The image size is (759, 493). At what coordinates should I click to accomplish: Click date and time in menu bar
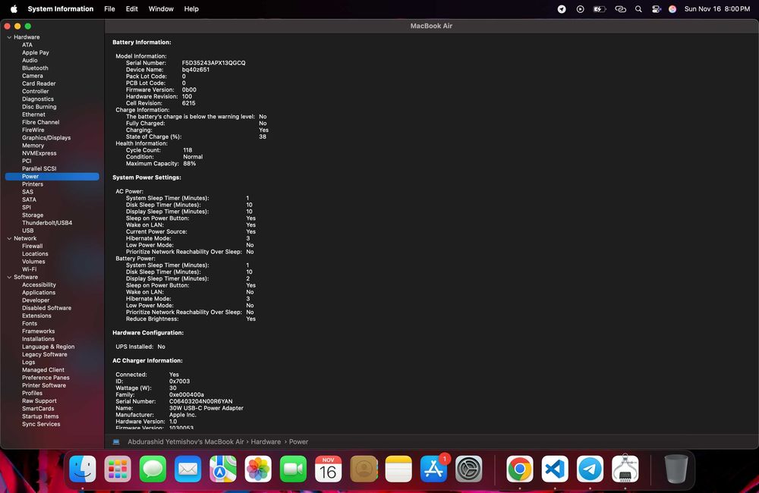pyautogui.click(x=717, y=8)
